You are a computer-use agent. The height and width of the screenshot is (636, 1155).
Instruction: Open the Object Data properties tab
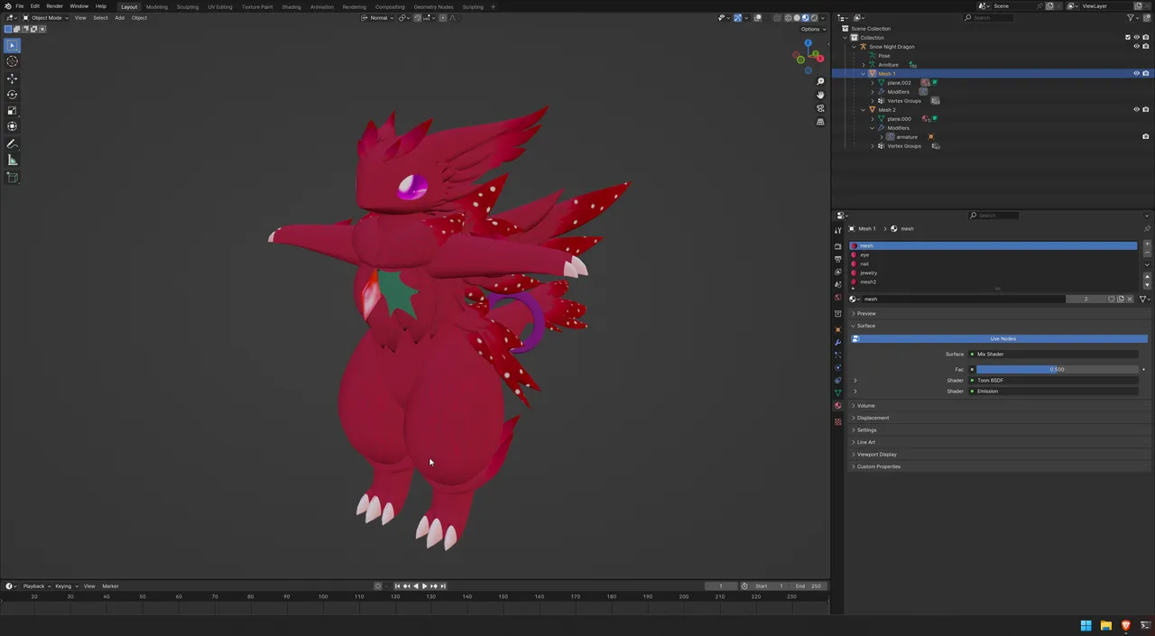pyautogui.click(x=838, y=393)
